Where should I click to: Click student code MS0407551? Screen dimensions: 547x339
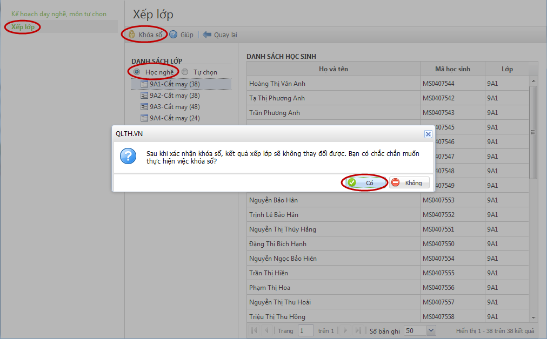pos(438,229)
